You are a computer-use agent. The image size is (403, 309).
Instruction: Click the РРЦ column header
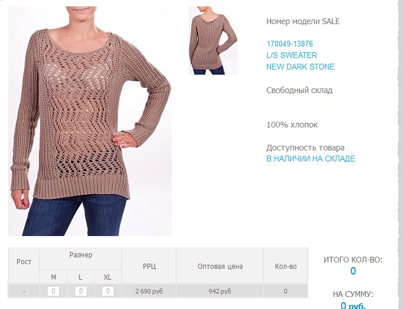click(149, 266)
